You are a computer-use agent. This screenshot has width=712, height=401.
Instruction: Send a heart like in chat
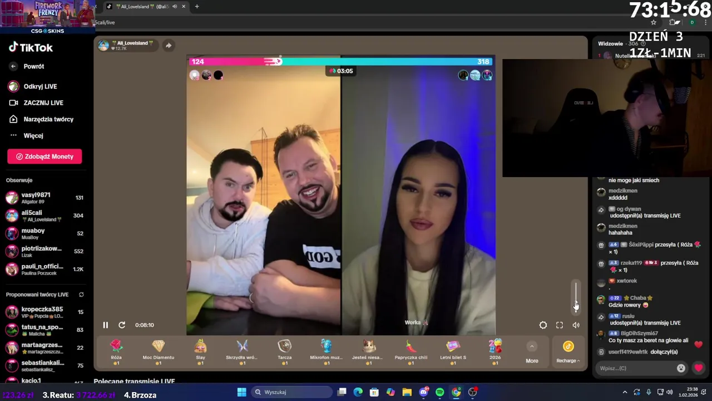(x=699, y=368)
